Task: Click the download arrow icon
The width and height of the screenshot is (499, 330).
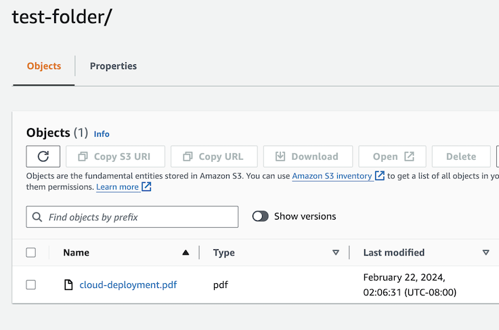Action: pos(280,157)
